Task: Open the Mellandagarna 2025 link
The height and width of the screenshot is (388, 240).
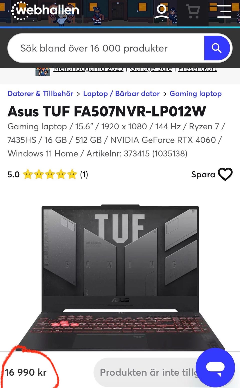Action: (x=88, y=69)
